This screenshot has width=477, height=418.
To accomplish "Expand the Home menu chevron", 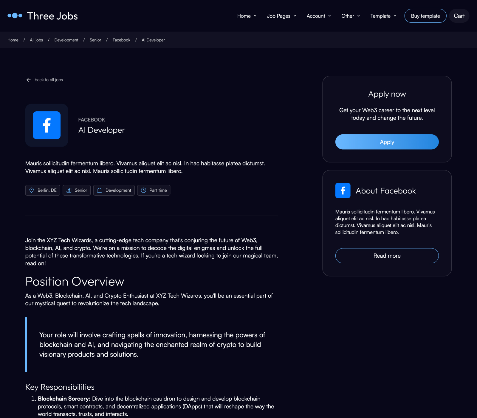I will (255, 16).
